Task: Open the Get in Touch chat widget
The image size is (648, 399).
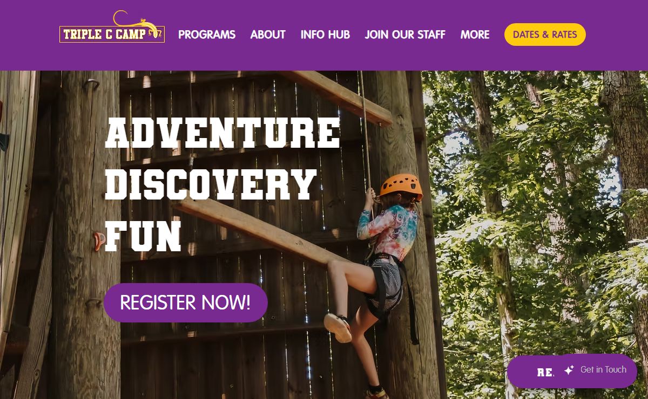Action: [x=597, y=370]
